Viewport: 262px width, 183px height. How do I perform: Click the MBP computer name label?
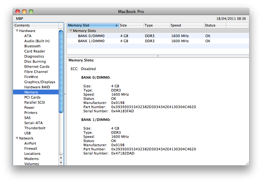click(20, 19)
